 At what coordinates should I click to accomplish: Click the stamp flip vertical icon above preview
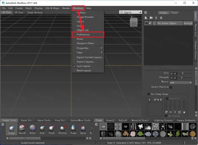161,100
